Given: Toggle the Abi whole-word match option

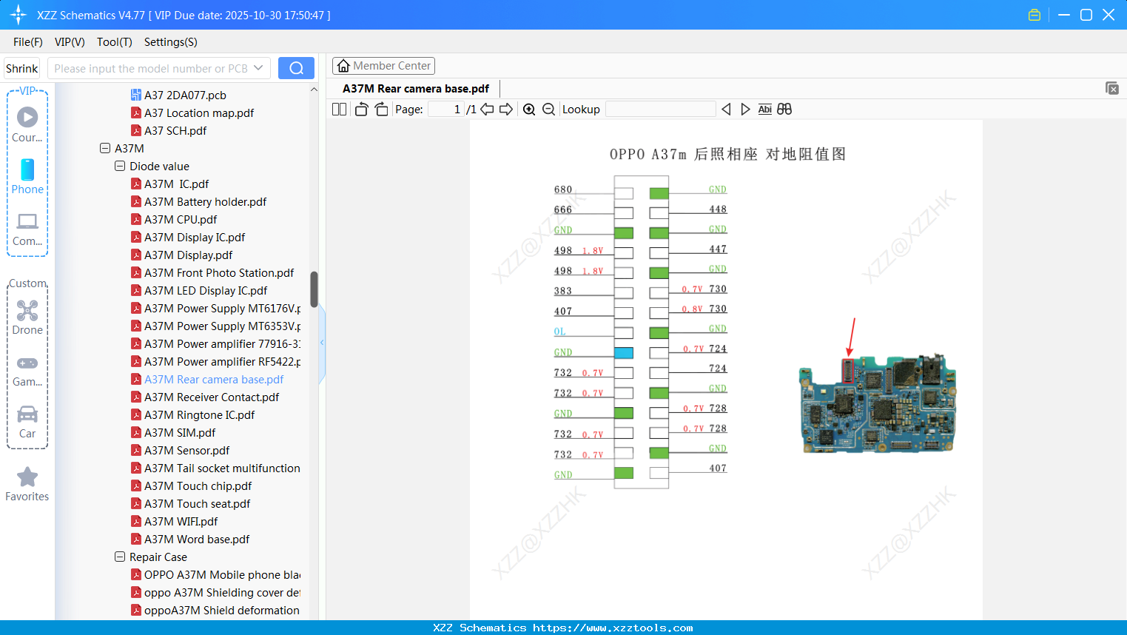Looking at the screenshot, I should (x=764, y=109).
